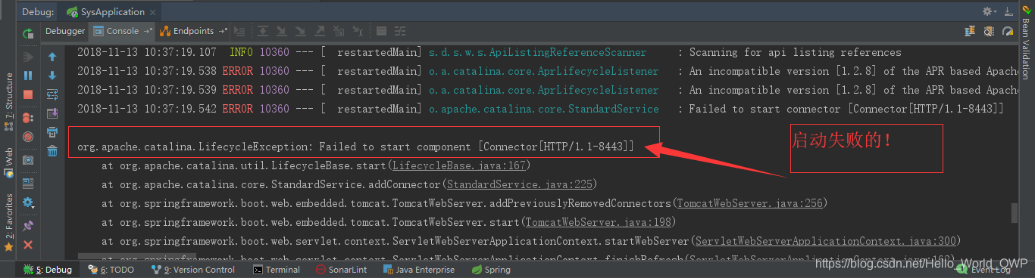Screen dimensions: 1035x278
Task: Open the Structure tool window
Action: point(8,101)
